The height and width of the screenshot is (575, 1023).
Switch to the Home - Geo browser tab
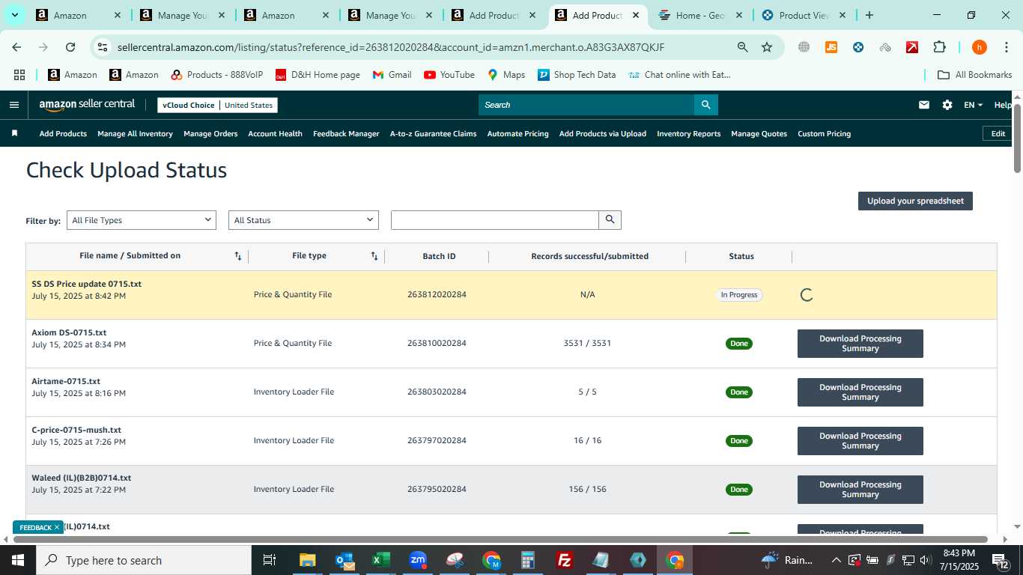point(700,15)
